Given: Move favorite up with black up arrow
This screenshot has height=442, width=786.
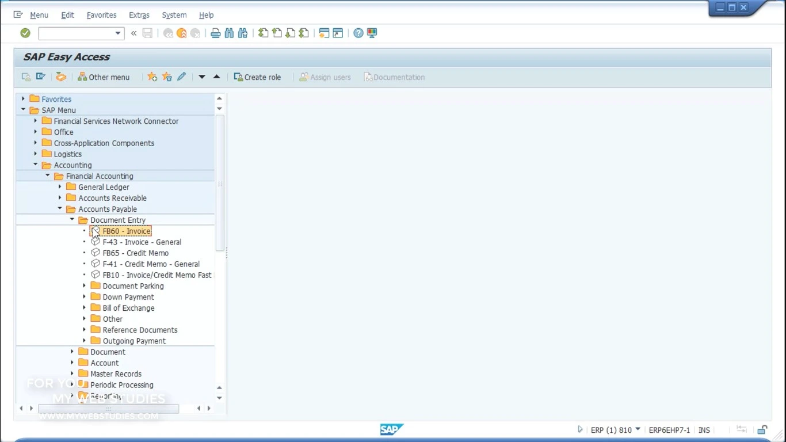Looking at the screenshot, I should [216, 77].
